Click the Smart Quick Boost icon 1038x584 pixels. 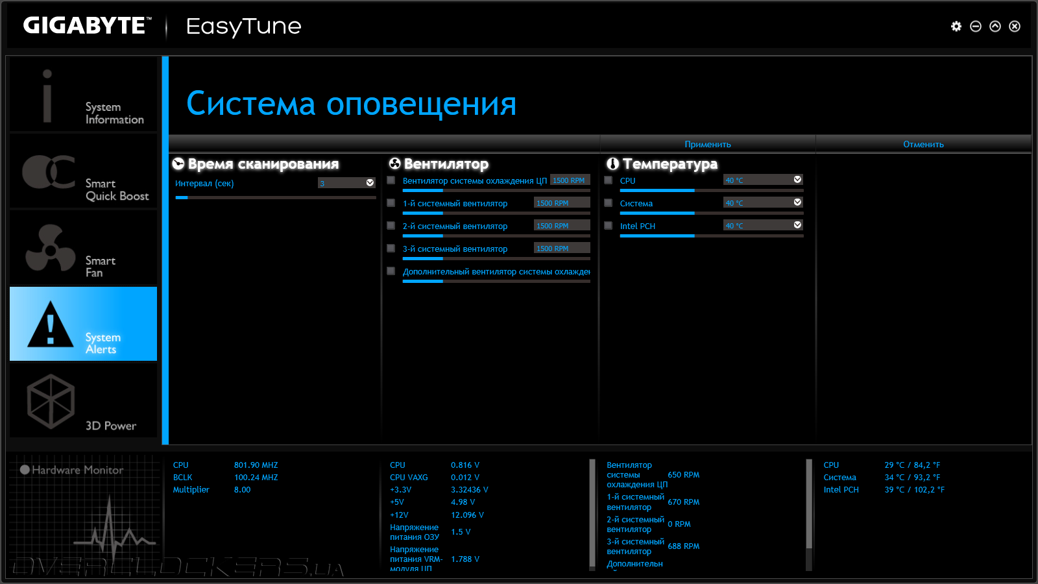(49, 172)
